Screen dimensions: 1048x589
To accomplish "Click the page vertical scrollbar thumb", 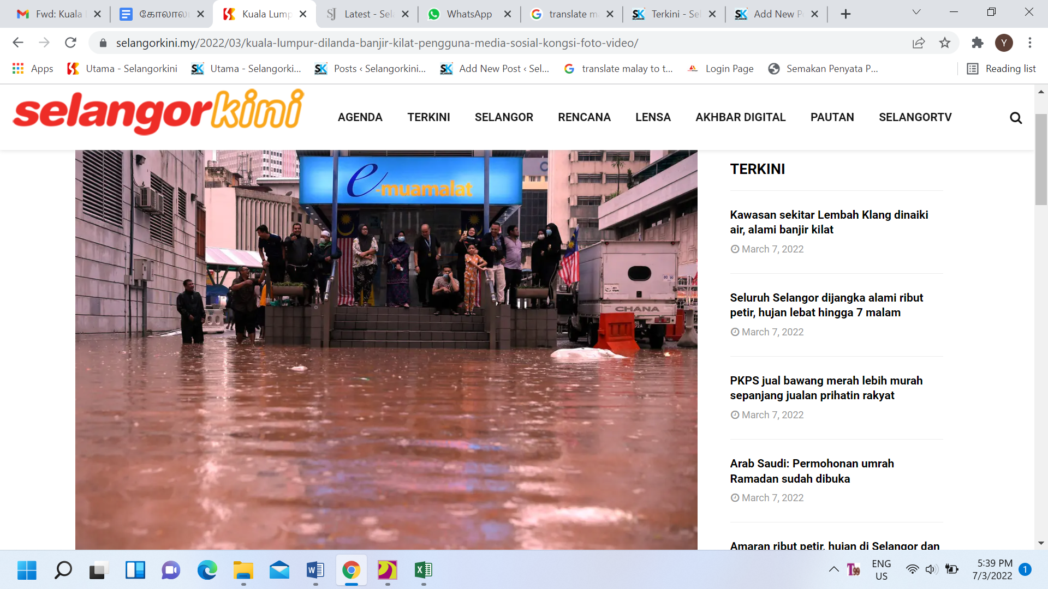I will pos(1041,158).
